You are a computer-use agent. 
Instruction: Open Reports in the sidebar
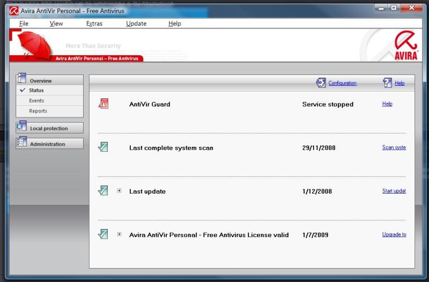tap(38, 111)
